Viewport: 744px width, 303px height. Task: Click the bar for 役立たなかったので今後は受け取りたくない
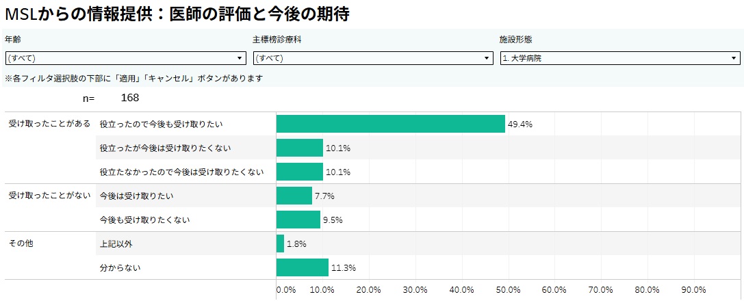click(299, 172)
